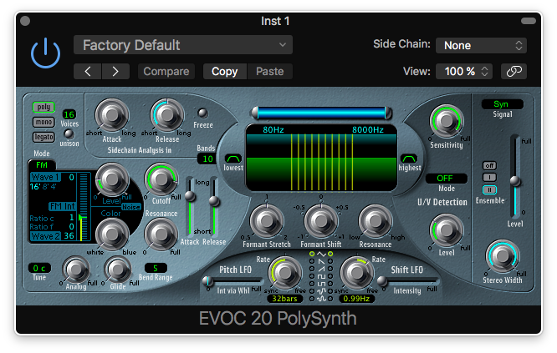
Task: Click the highest band filter shape icon
Action: (409, 158)
